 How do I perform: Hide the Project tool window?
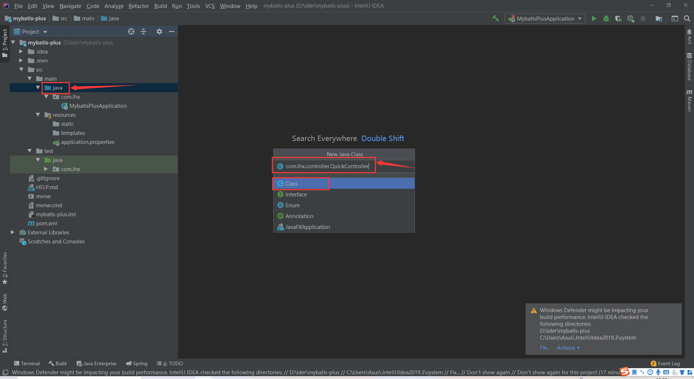[172, 31]
